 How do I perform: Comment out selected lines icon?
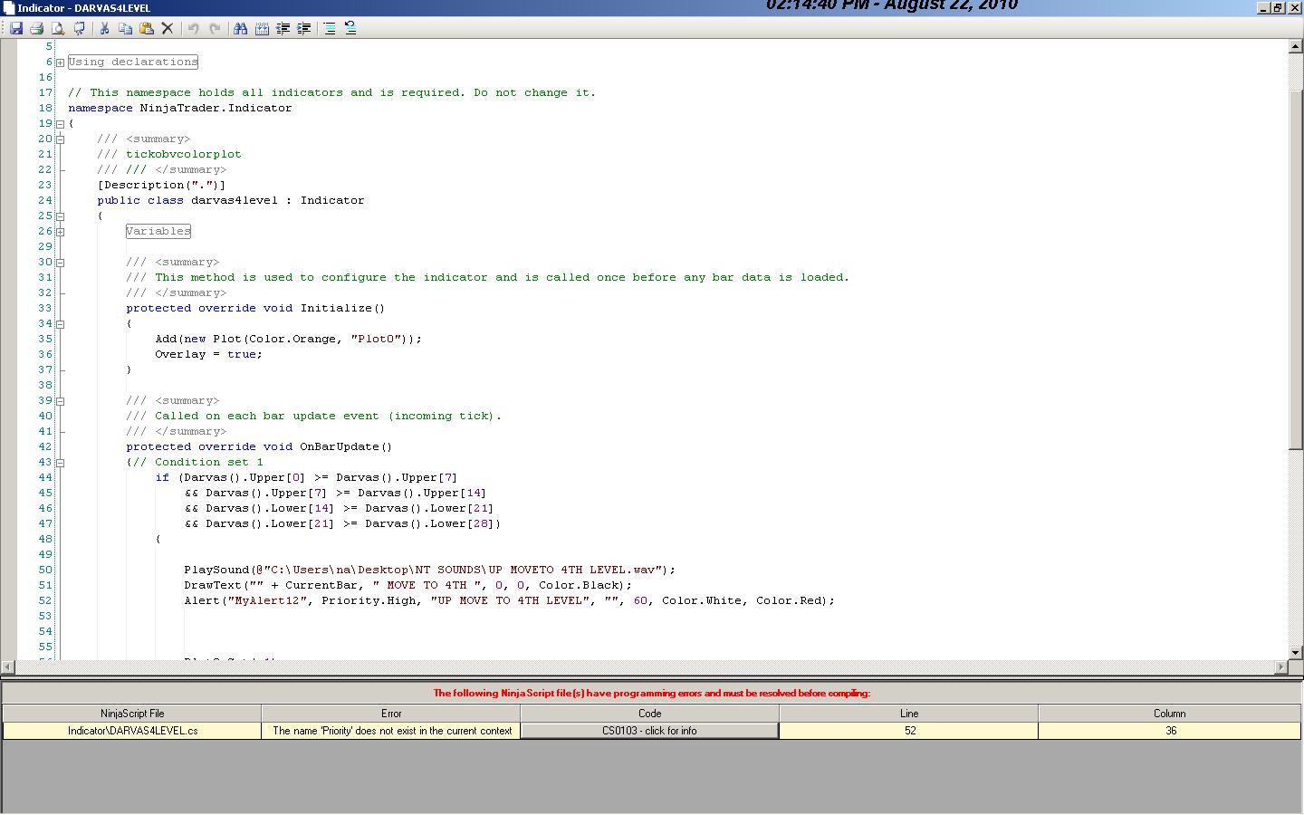330,28
